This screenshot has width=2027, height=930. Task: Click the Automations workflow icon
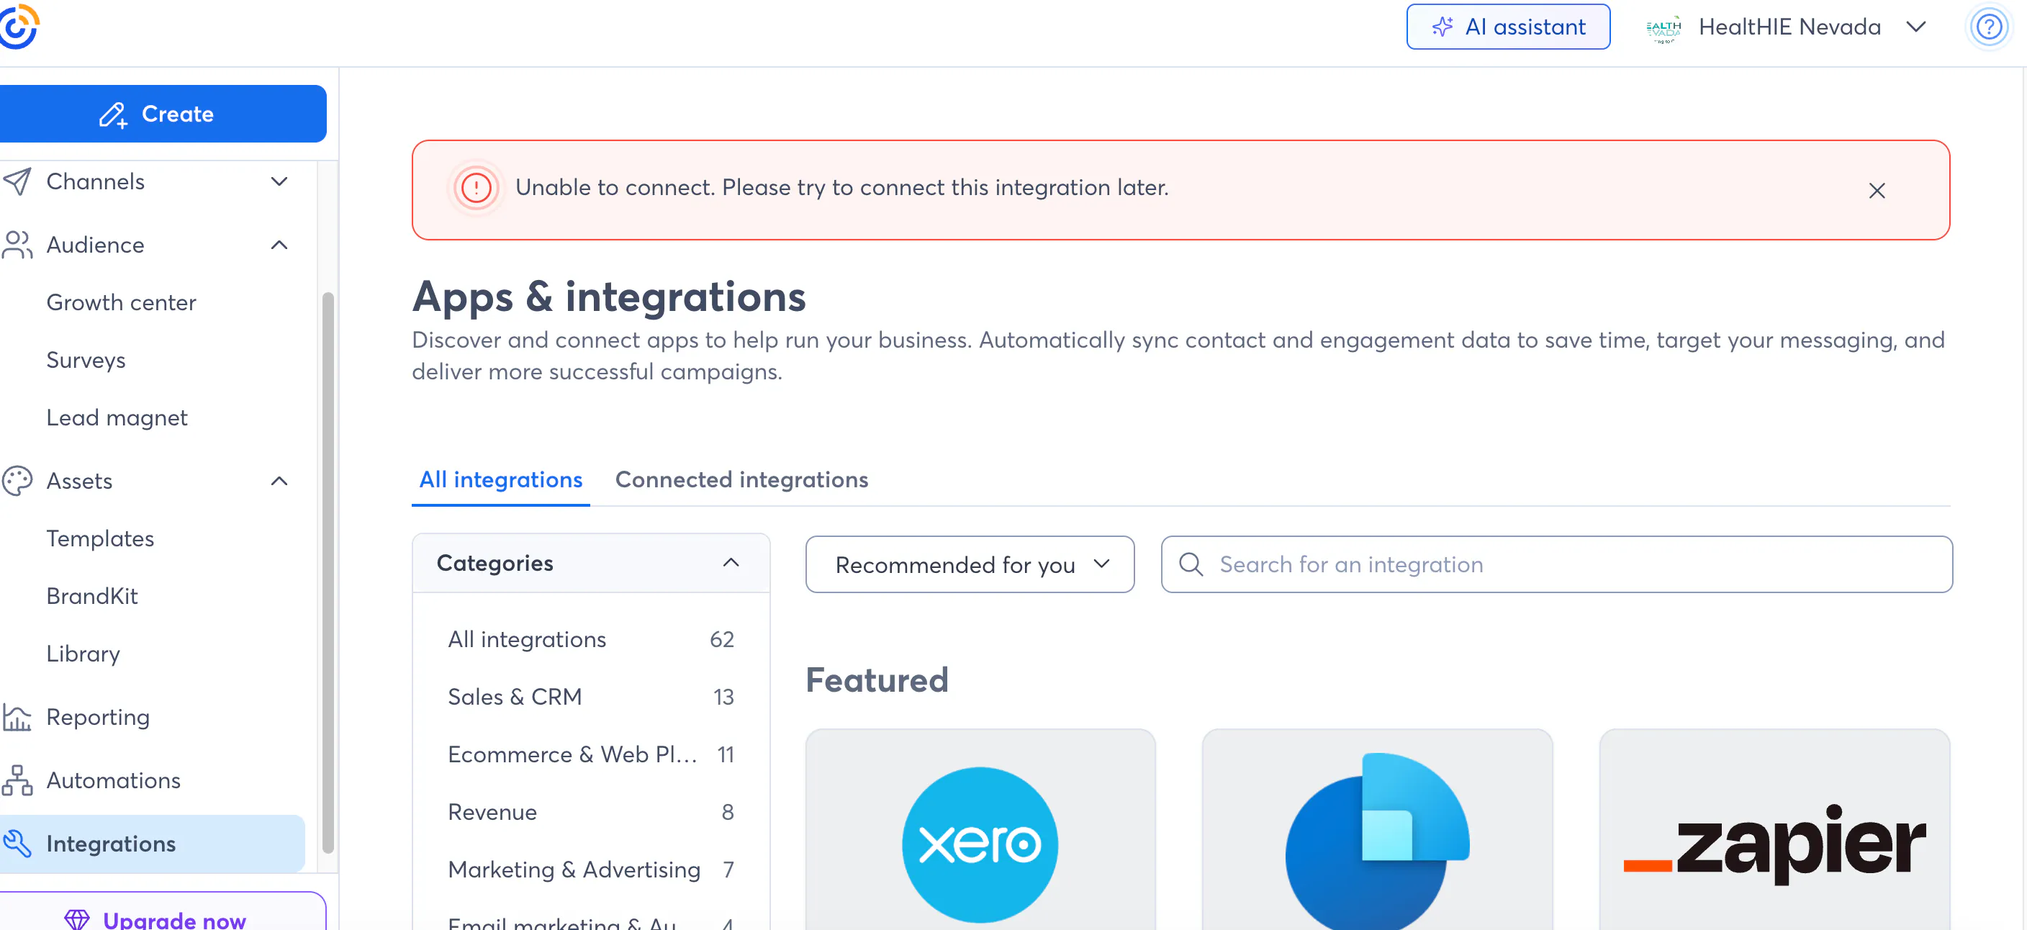(17, 780)
